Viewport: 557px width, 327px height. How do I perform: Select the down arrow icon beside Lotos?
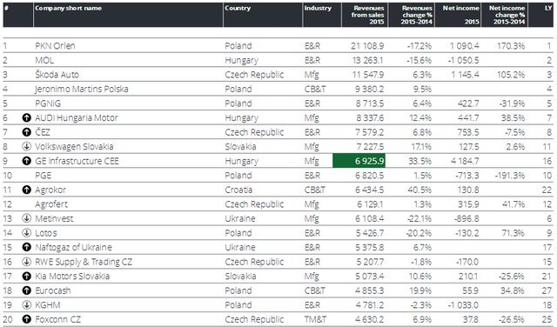point(26,233)
